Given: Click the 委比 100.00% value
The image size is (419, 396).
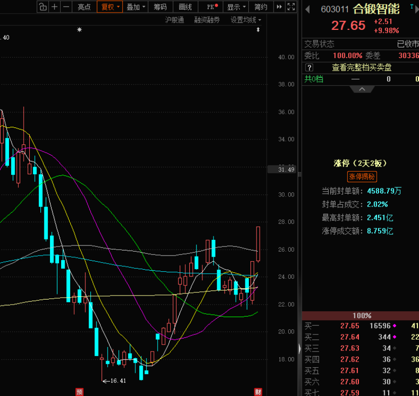Looking at the screenshot, I should 347,56.
